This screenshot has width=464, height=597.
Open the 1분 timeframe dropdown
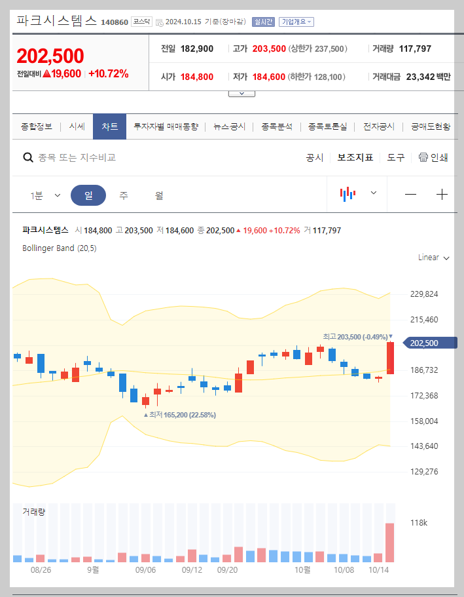45,195
